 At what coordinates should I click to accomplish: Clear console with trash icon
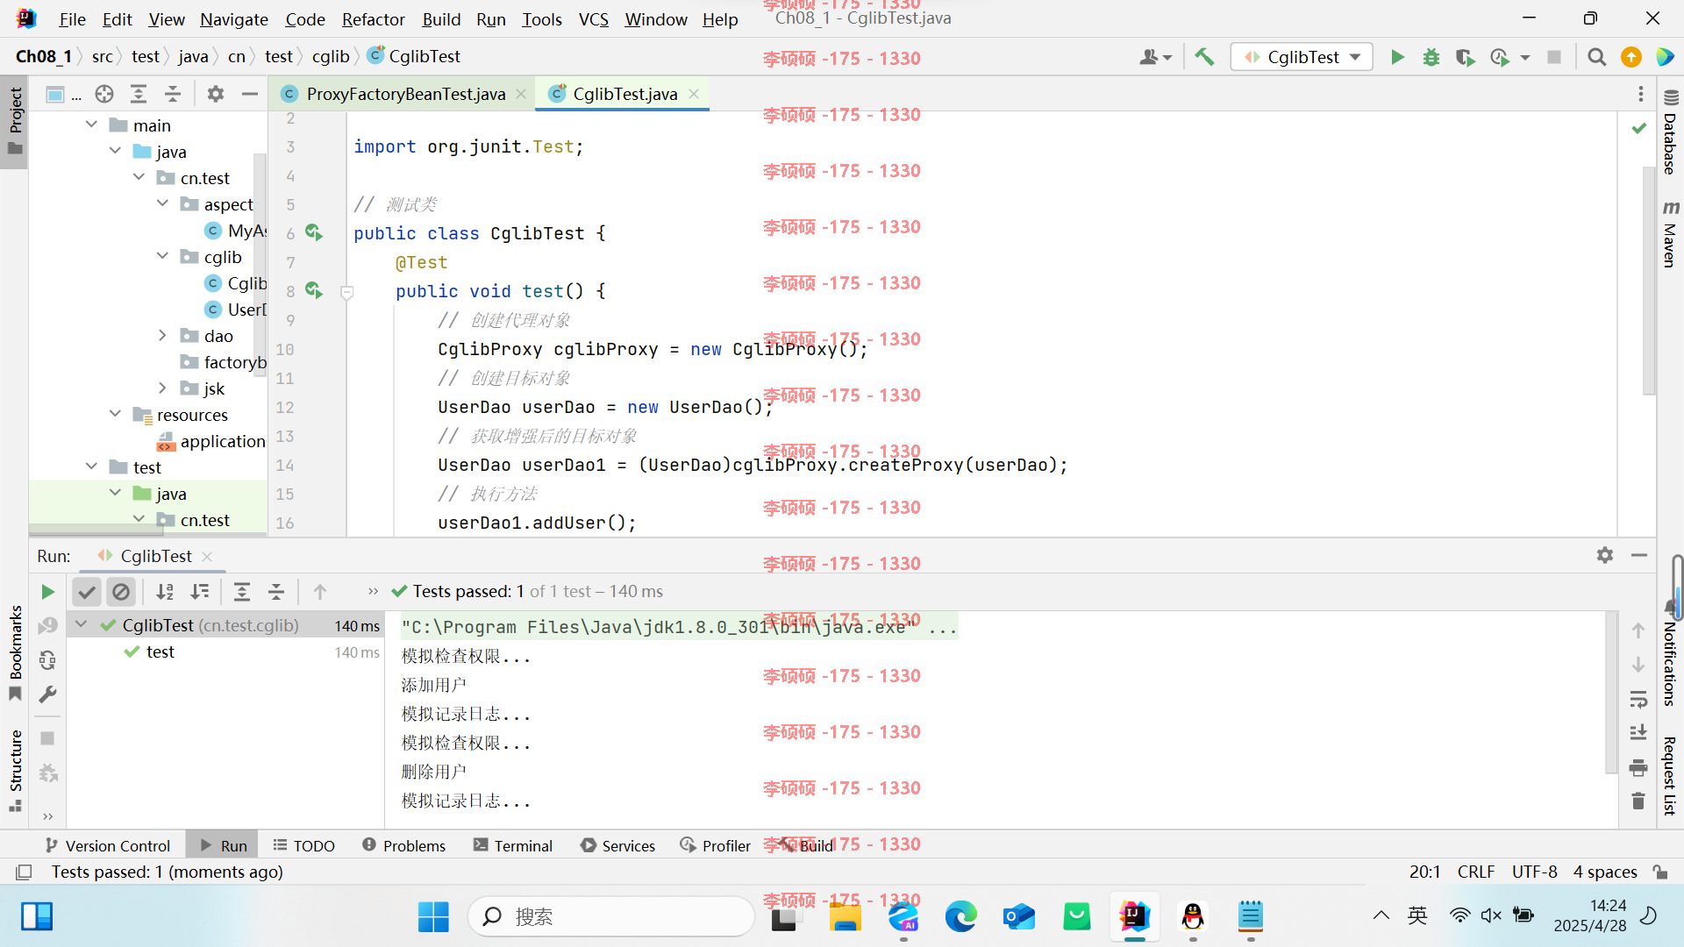coord(1638,801)
